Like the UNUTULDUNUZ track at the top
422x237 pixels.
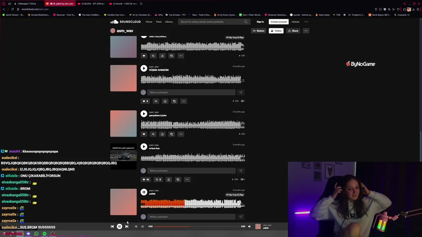coord(144,56)
